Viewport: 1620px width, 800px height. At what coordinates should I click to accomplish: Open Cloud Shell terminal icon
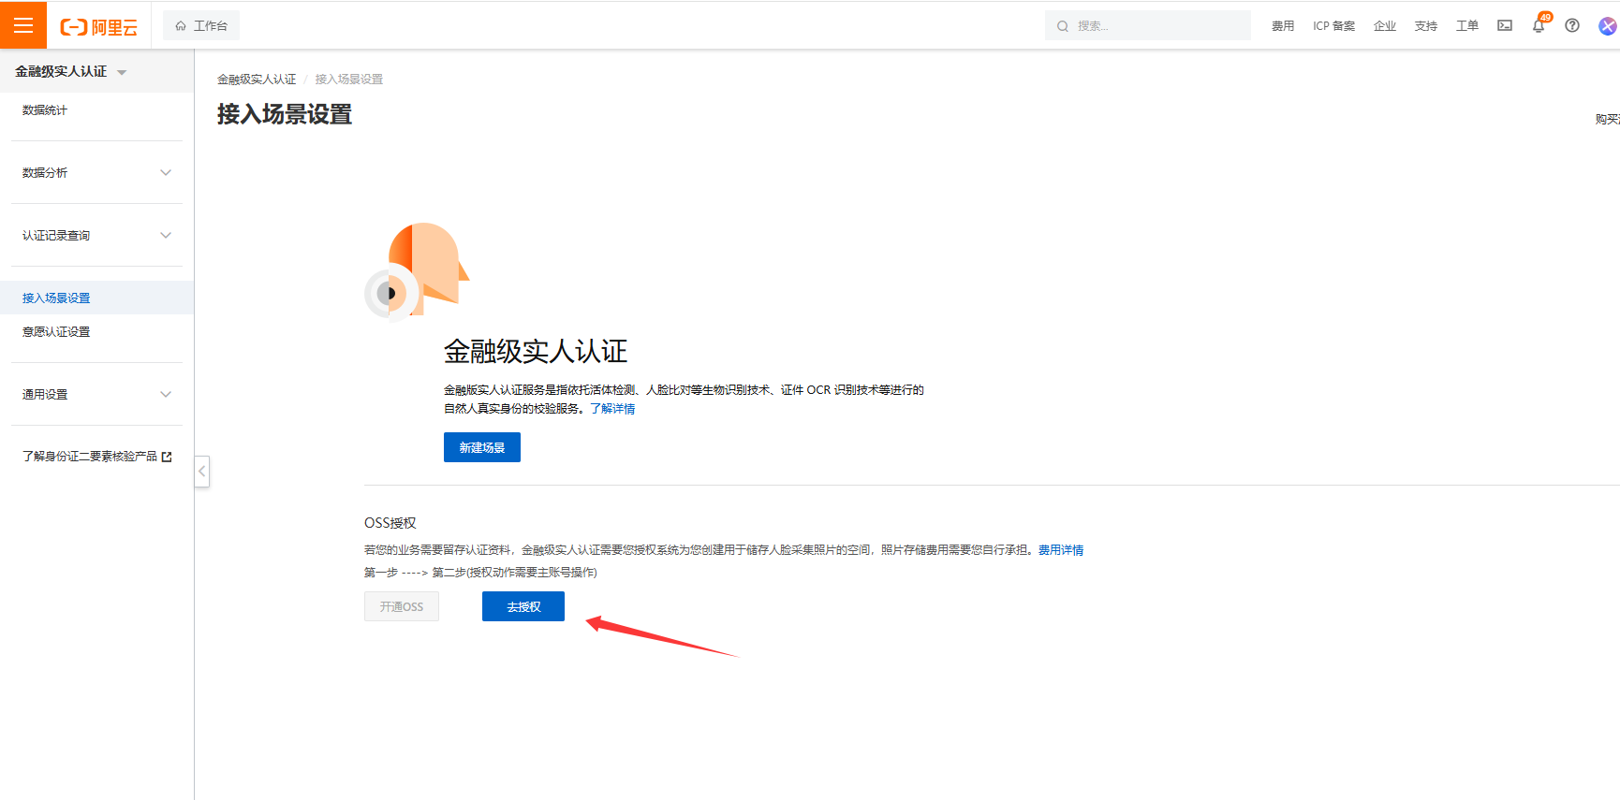(1505, 26)
